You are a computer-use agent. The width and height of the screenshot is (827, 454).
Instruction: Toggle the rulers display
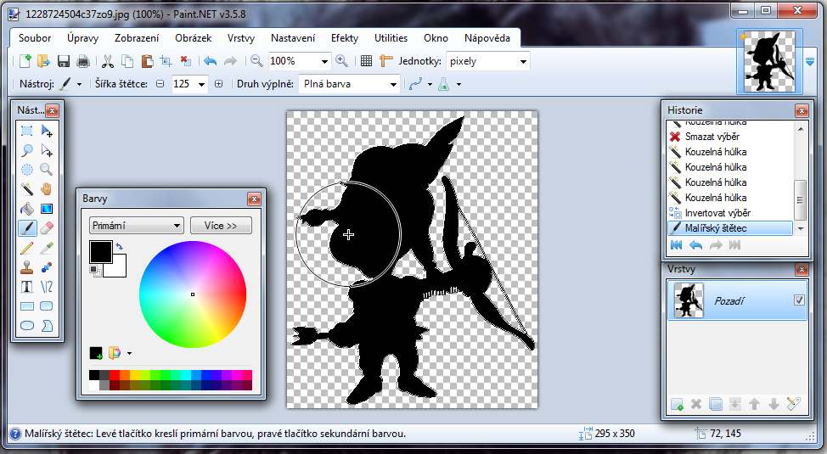pos(386,61)
